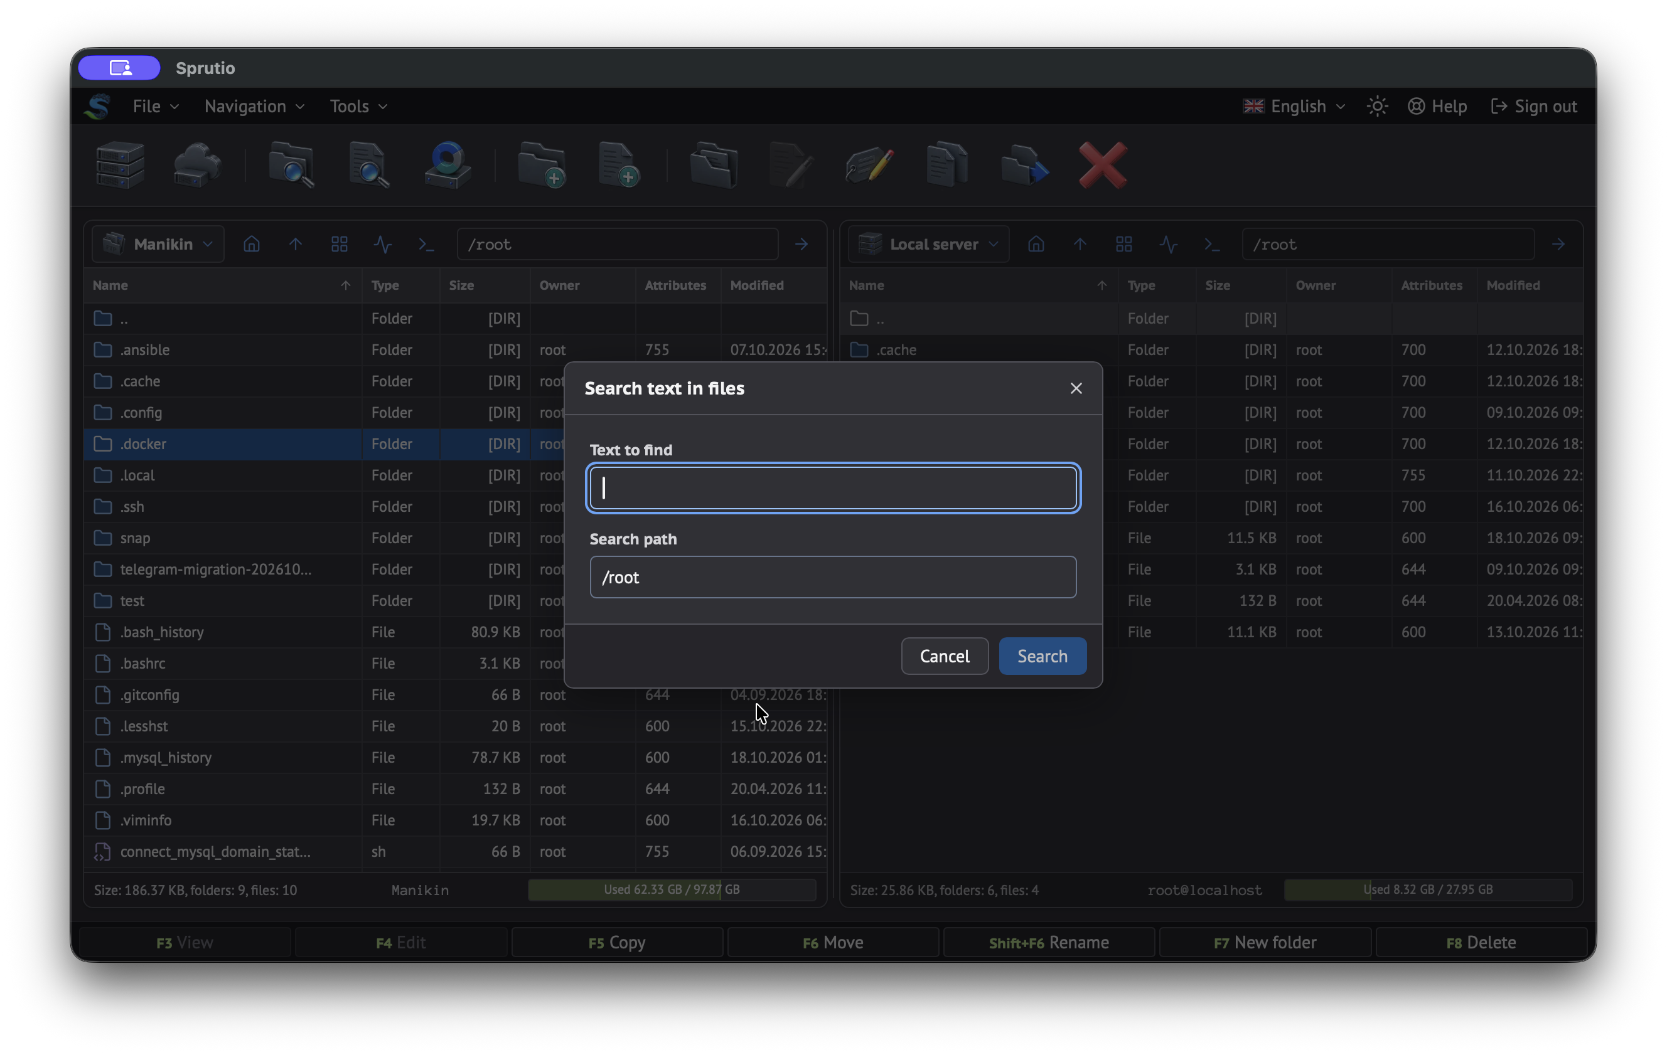Open the Local server dropdown
Image resolution: width=1667 pixels, height=1055 pixels.
point(928,244)
